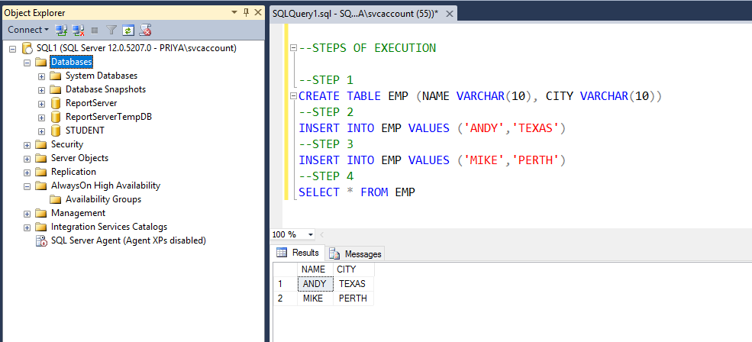Close the SQLQuery1.sql tab
Screen dimensions: 752x342
(449, 15)
